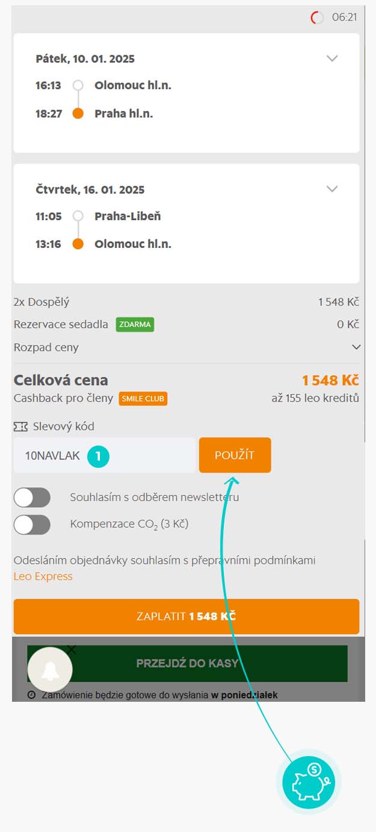The image size is (376, 832).
Task: Click the teal number 1 badge
Action: (x=98, y=456)
